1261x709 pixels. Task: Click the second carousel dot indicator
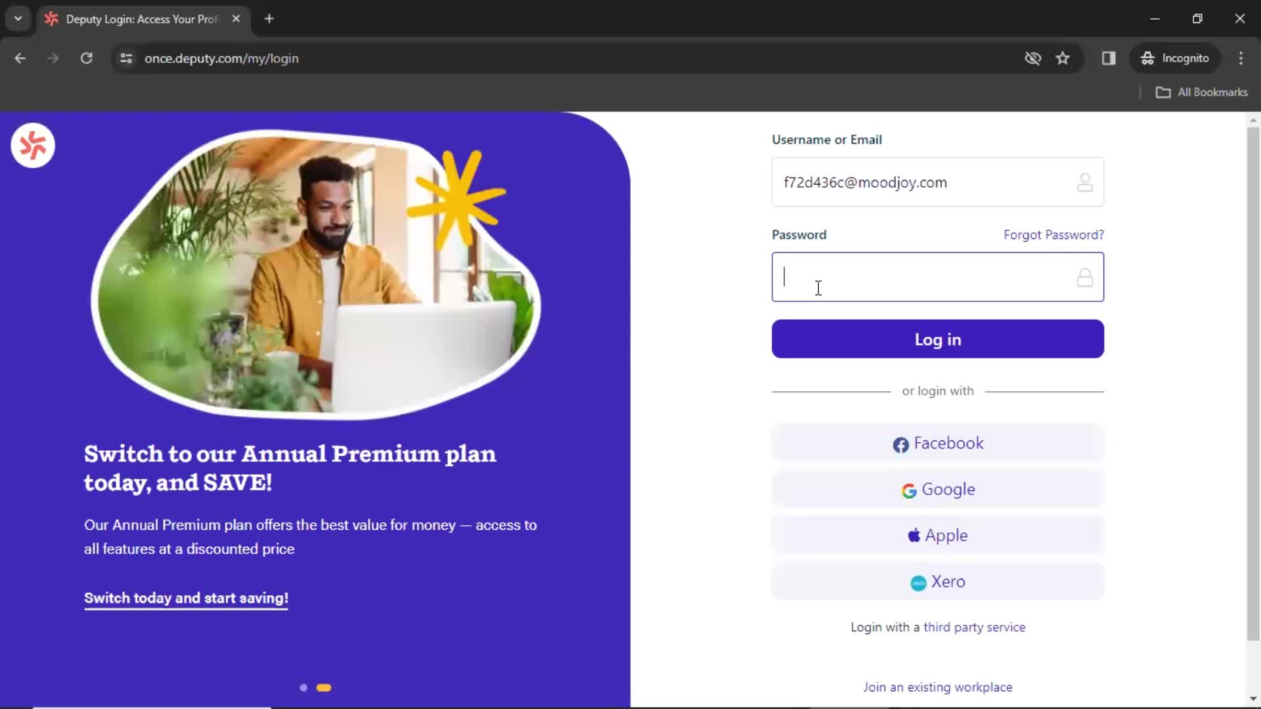pos(324,687)
